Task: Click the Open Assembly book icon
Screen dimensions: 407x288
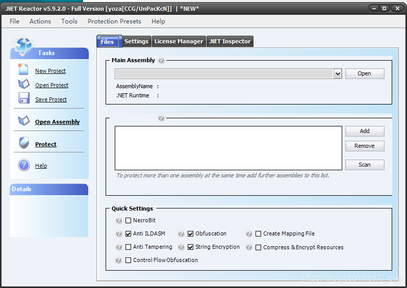Action: point(24,120)
